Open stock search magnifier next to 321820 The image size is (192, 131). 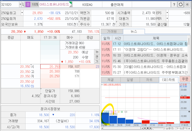[23, 5]
